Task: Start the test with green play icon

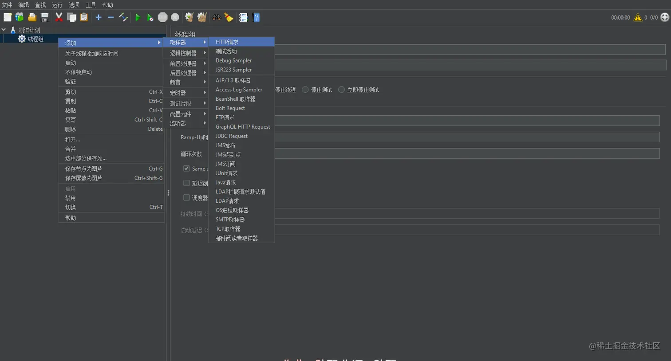Action: tap(138, 17)
